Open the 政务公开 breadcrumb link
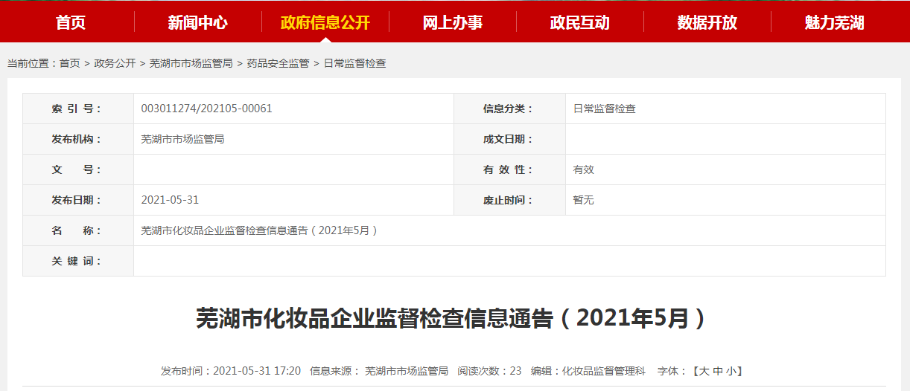This screenshot has height=391, width=910. [115, 64]
